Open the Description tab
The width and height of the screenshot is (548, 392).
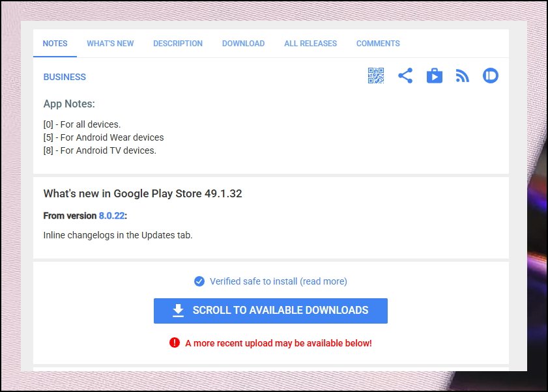click(177, 44)
